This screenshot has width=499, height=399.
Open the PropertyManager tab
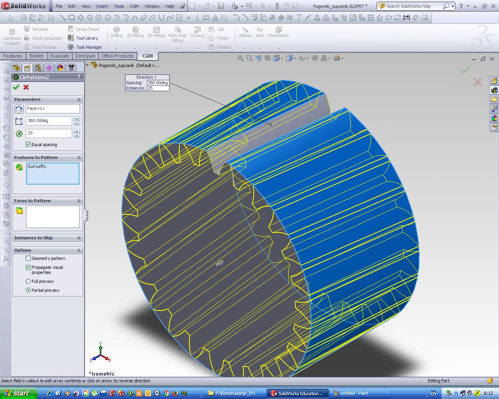pos(27,68)
